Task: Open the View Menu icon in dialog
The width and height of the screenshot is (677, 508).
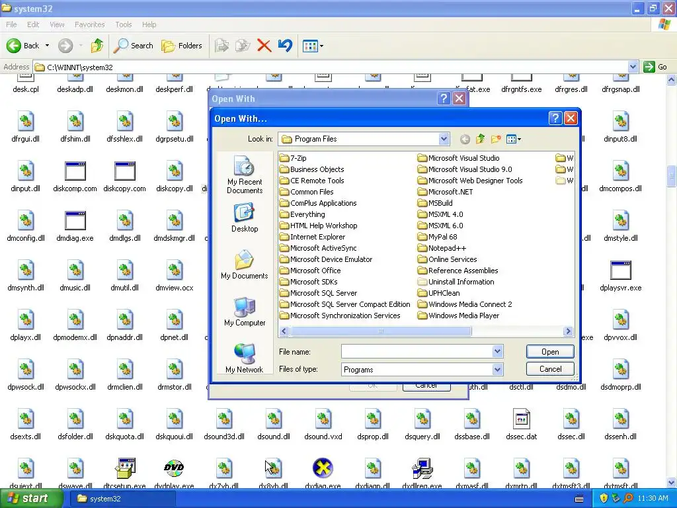Action: (513, 139)
